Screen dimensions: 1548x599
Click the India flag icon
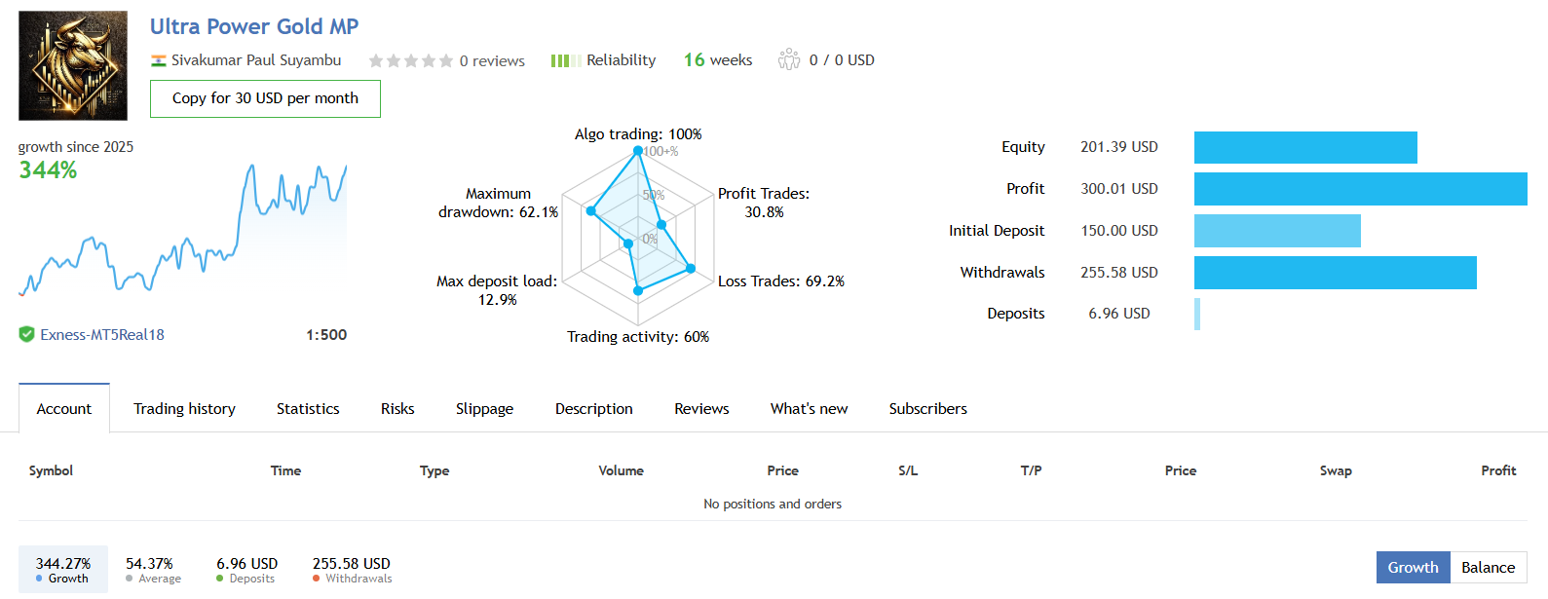click(158, 60)
